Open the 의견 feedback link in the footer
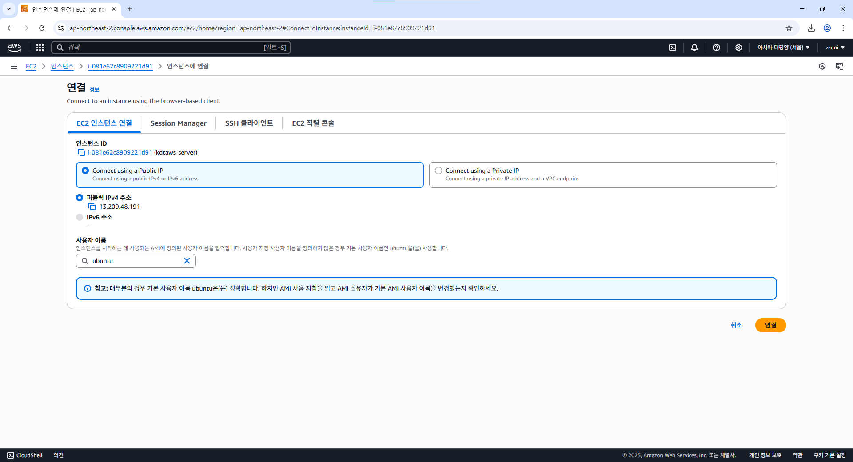853x462 pixels. (x=59, y=455)
